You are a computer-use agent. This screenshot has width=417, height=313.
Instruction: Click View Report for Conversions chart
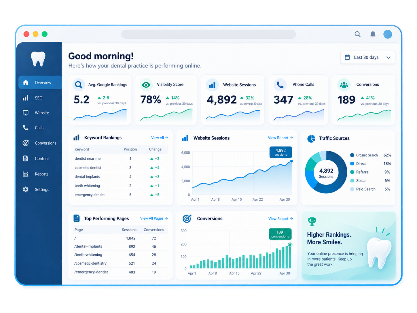pos(281,219)
